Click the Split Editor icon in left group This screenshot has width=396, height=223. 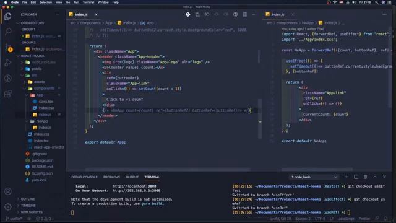pyautogui.click(x=245, y=14)
